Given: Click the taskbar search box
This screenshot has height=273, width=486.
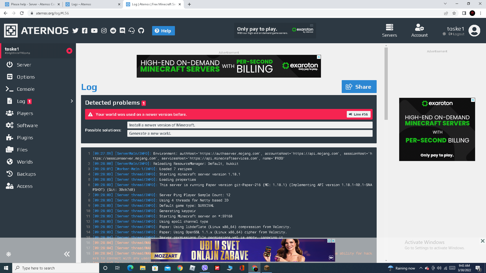Looking at the screenshot, I should 56,268.
